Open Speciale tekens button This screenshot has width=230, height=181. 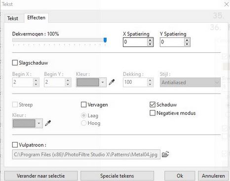click(x=117, y=176)
